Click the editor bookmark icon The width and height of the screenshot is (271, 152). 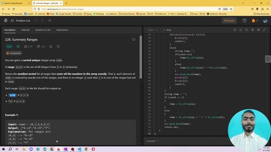coord(235,30)
